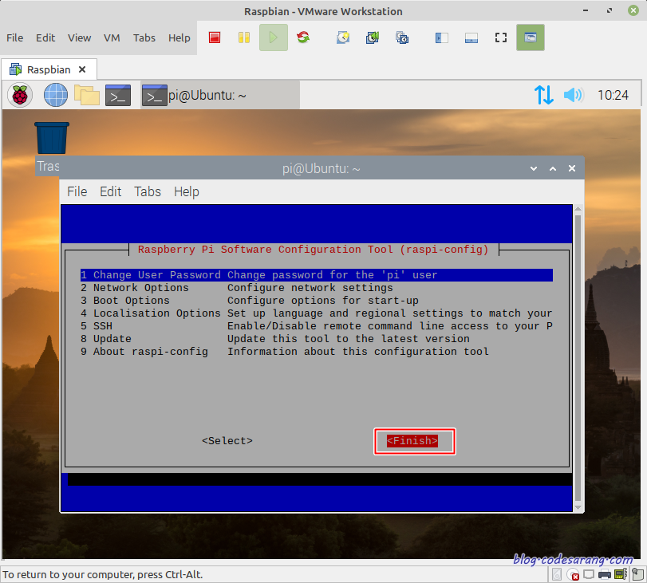
Task: Select 2 Network Options entry
Action: click(317, 288)
